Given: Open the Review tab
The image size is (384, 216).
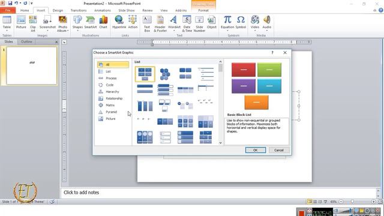Looking at the screenshot, I should [x=148, y=10].
